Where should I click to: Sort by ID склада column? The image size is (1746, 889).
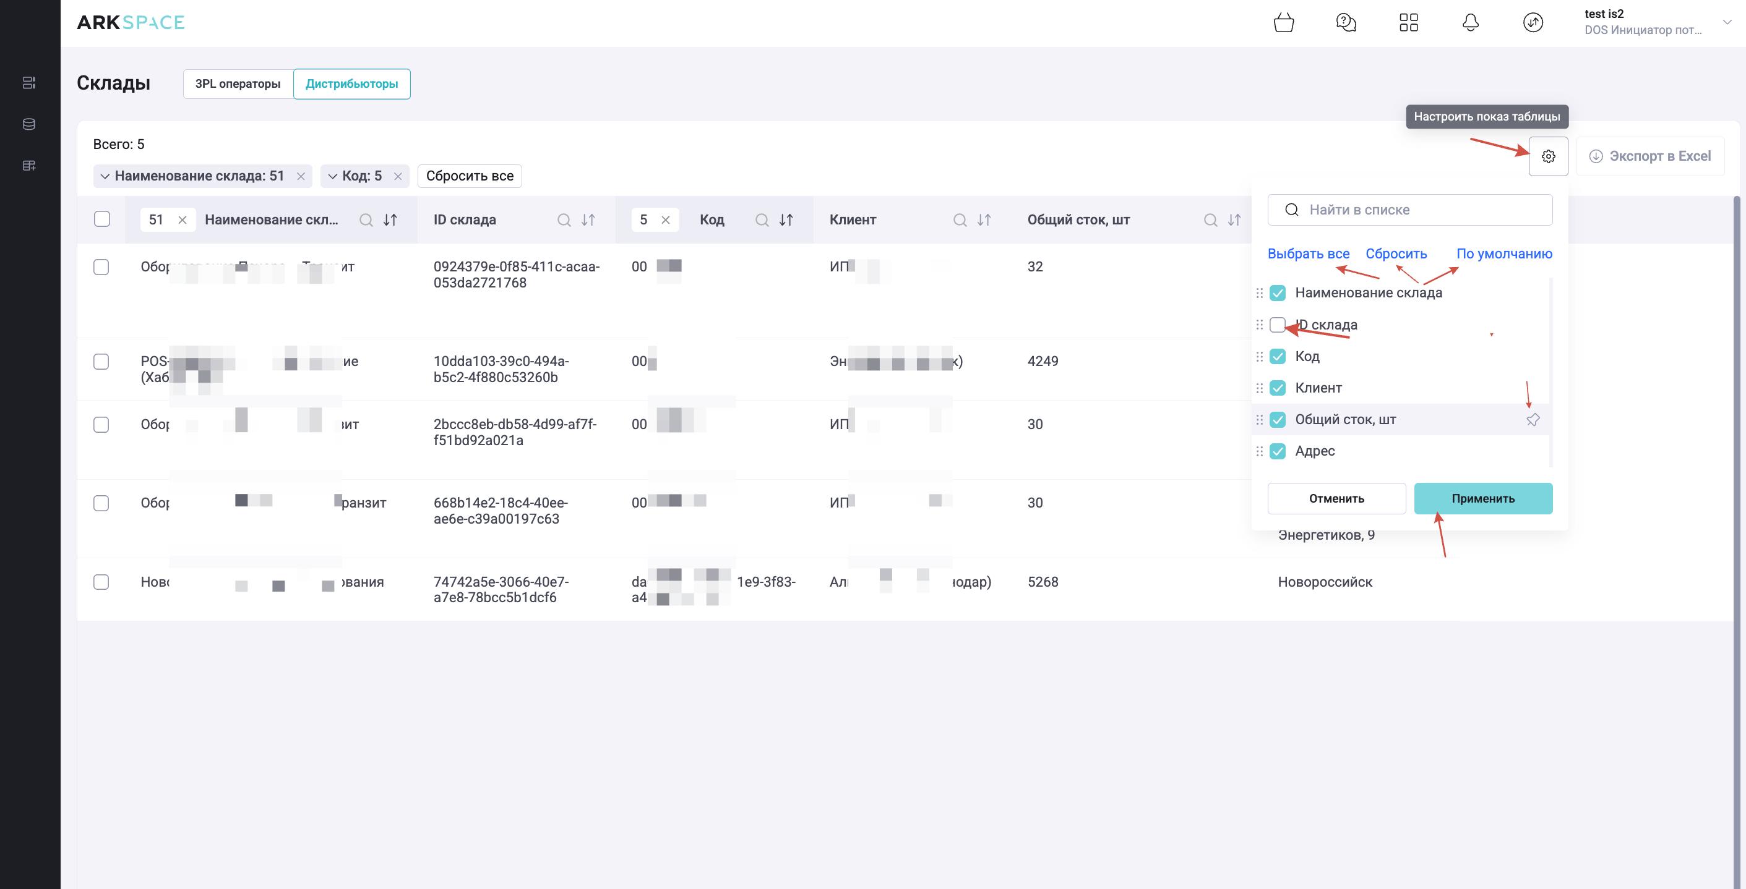pyautogui.click(x=588, y=220)
